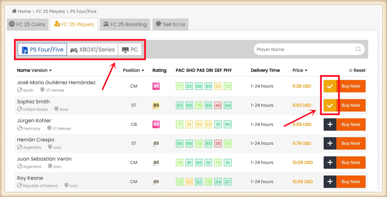Buy Now José María Gutiérrez Hernández
The height and width of the screenshot is (197, 387).
(351, 86)
